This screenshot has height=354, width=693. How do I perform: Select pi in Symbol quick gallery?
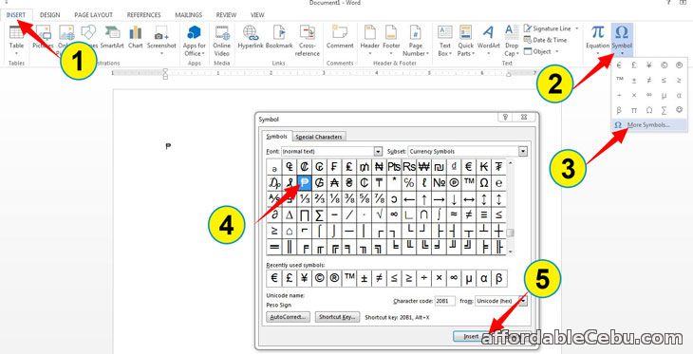(x=634, y=109)
